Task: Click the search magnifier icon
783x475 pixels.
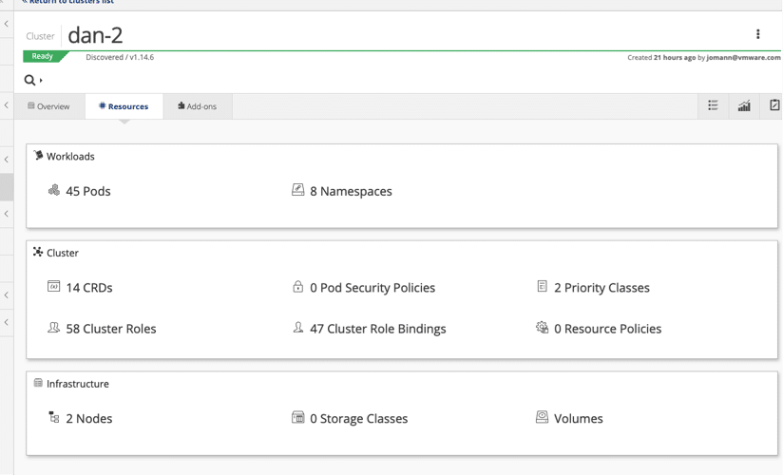Action: 29,81
